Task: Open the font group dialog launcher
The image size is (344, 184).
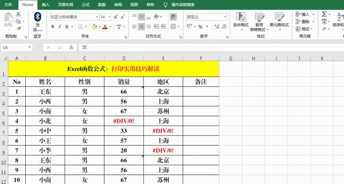Action: pos(126,37)
